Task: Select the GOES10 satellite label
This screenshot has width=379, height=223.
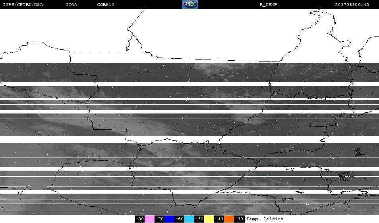Action: click(106, 5)
